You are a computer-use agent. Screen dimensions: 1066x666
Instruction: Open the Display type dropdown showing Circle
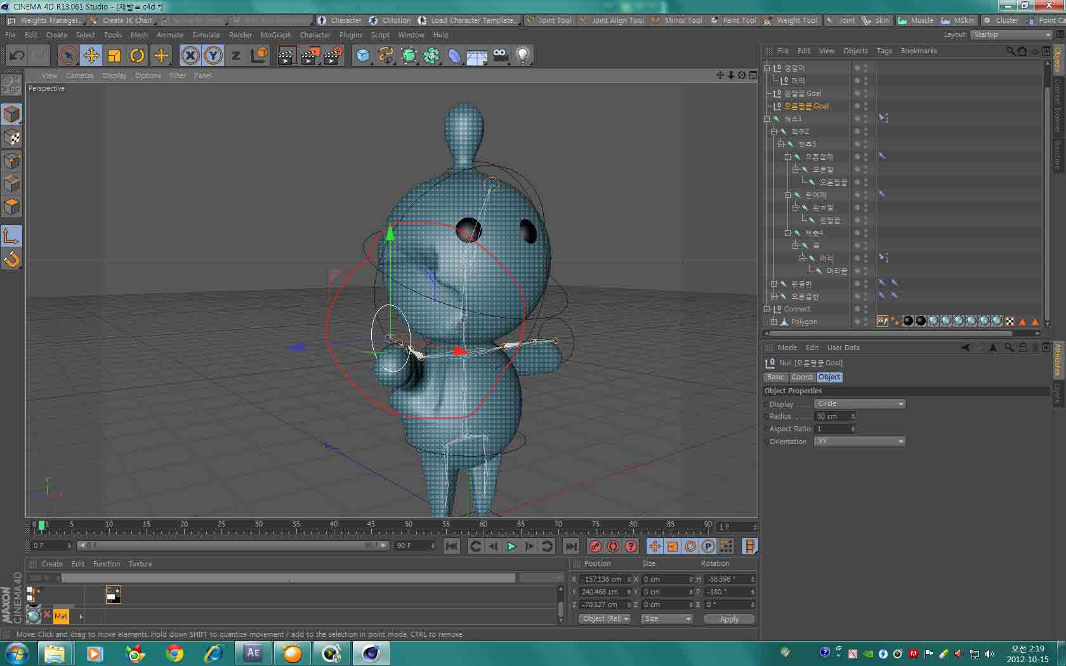[860, 403]
